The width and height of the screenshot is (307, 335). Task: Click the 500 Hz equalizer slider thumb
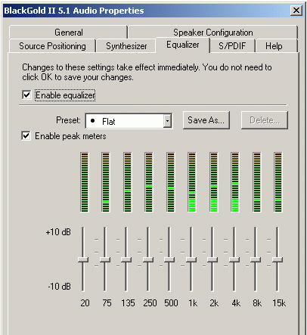[169, 259]
